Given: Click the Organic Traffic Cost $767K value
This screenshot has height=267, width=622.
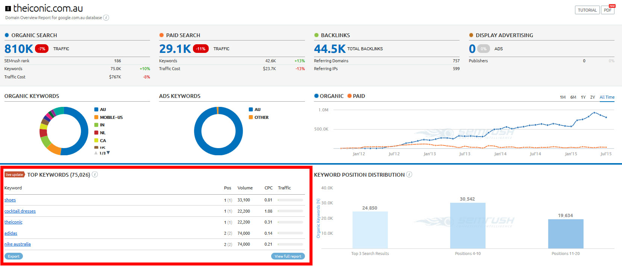Looking at the screenshot, I should tap(115, 77).
